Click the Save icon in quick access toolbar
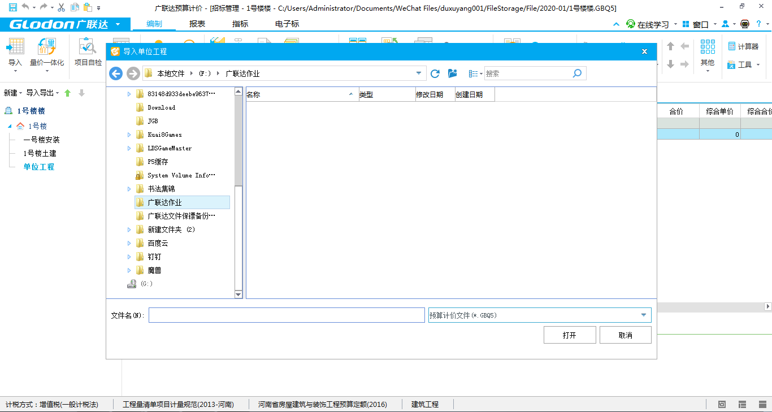The height and width of the screenshot is (412, 772). click(12, 7)
